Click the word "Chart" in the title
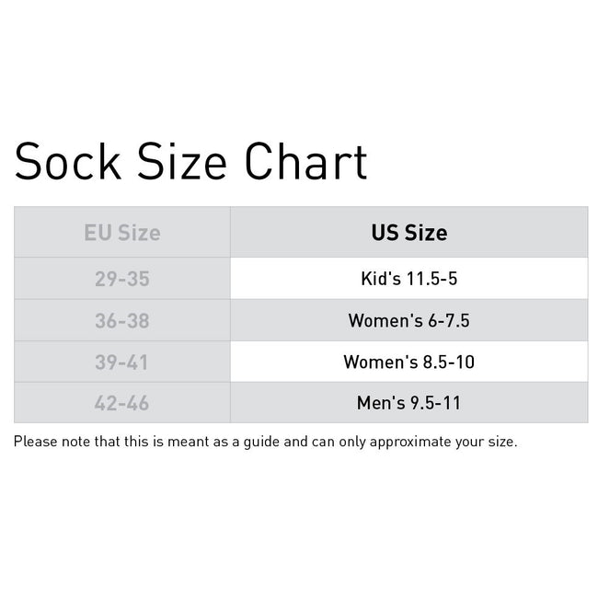 (x=305, y=162)
